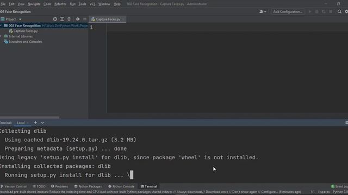This screenshot has width=348, height=195.
Task: Click the Stop icon in toolbar
Action: tap(331, 12)
